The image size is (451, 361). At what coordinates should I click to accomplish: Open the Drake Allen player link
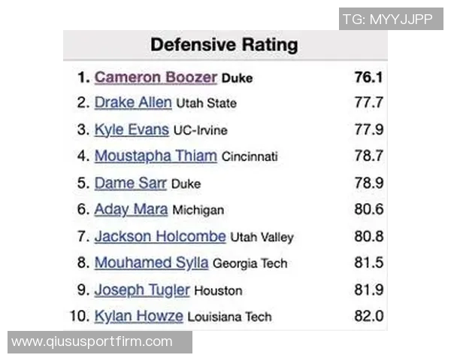(x=133, y=103)
